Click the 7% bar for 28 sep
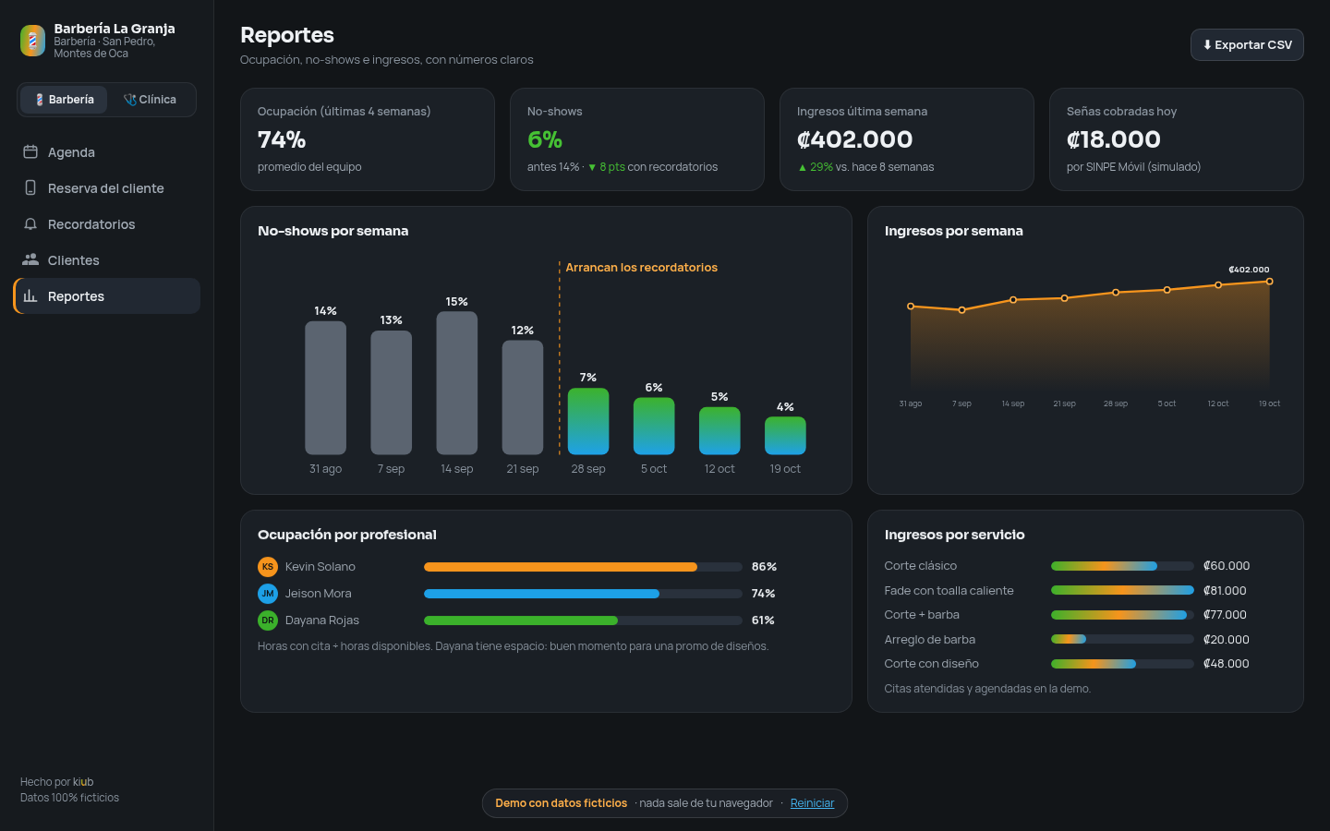Image resolution: width=1330 pixels, height=831 pixels. 588,421
